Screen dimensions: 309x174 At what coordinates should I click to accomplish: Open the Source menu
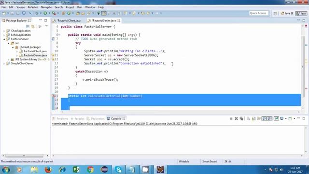tap(20, 7)
